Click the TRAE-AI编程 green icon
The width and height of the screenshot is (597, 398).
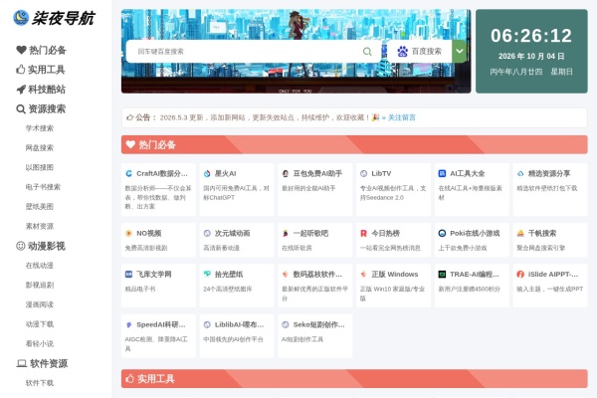tap(442, 275)
